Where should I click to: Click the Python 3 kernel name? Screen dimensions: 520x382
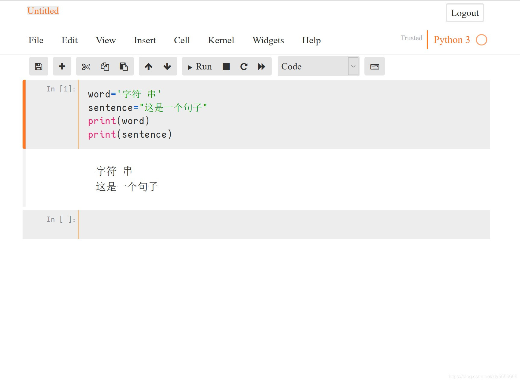pyautogui.click(x=452, y=40)
